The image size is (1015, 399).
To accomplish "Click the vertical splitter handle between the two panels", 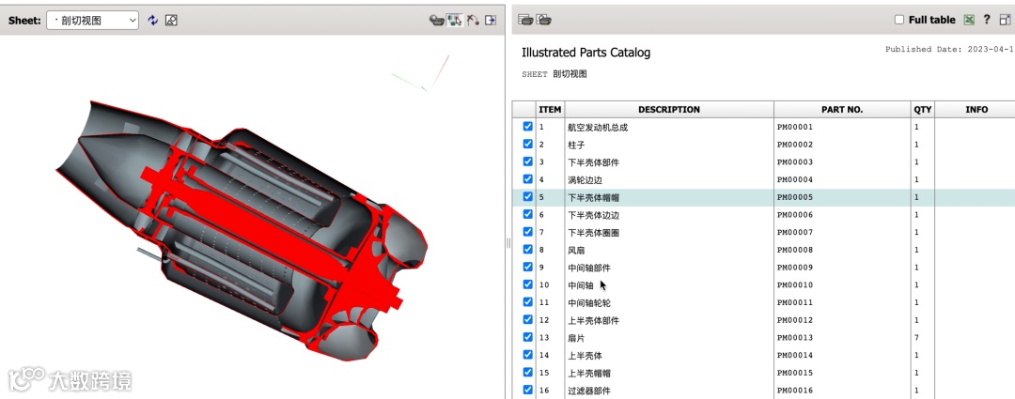I will click(508, 243).
